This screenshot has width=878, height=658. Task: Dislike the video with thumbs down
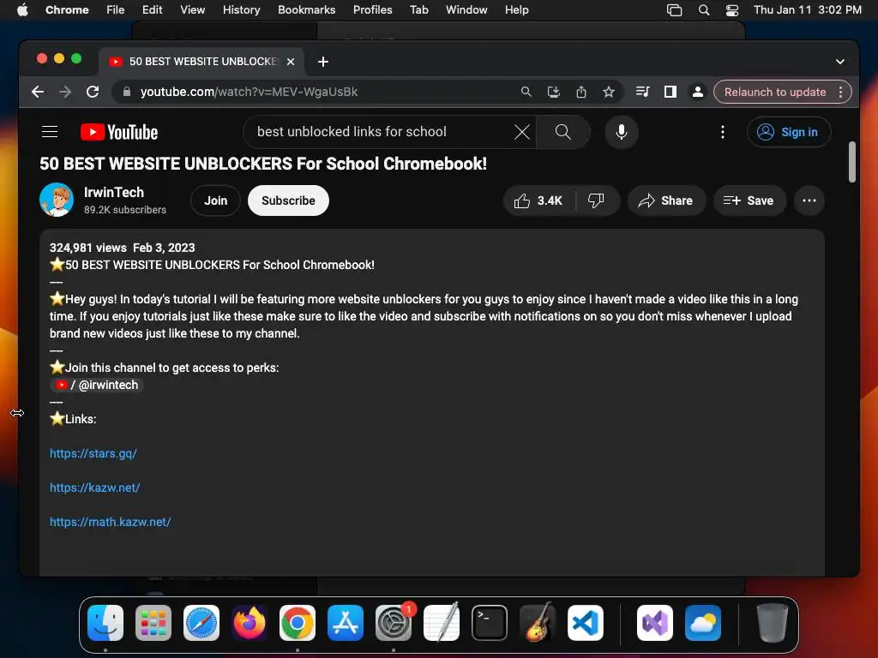click(597, 200)
